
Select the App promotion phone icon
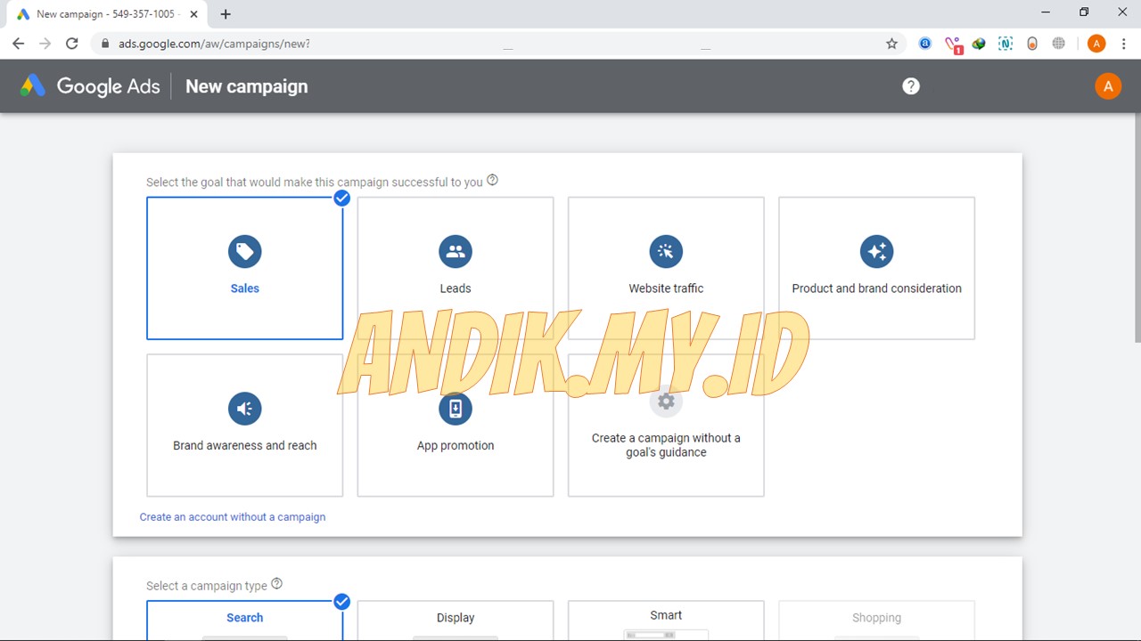coord(456,409)
